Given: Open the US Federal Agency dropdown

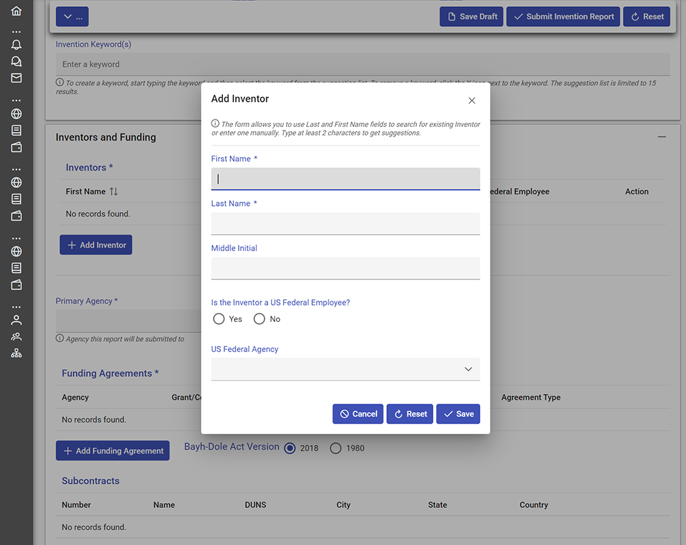Looking at the screenshot, I should tap(345, 369).
